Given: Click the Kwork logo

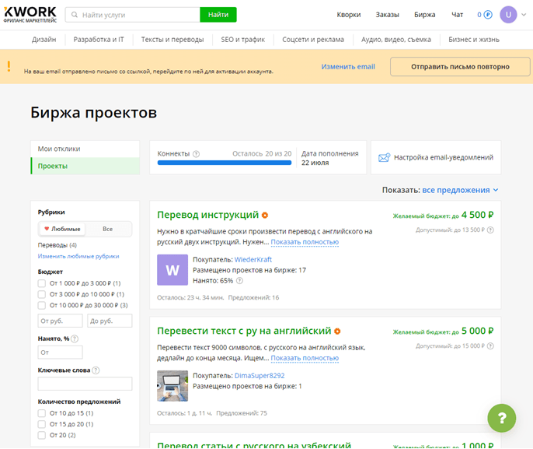Looking at the screenshot, I should click(x=30, y=15).
